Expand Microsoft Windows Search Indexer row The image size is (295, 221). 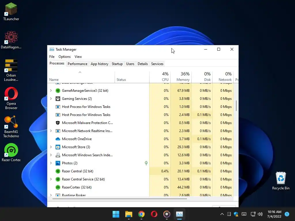click(51, 155)
